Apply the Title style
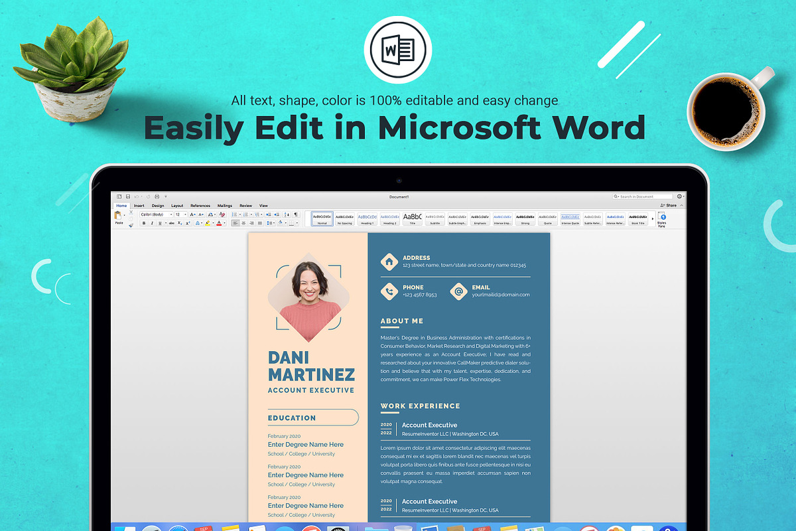The height and width of the screenshot is (531, 796). pyautogui.click(x=412, y=219)
